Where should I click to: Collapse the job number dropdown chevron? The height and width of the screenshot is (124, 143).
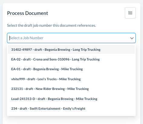[x=132, y=38]
